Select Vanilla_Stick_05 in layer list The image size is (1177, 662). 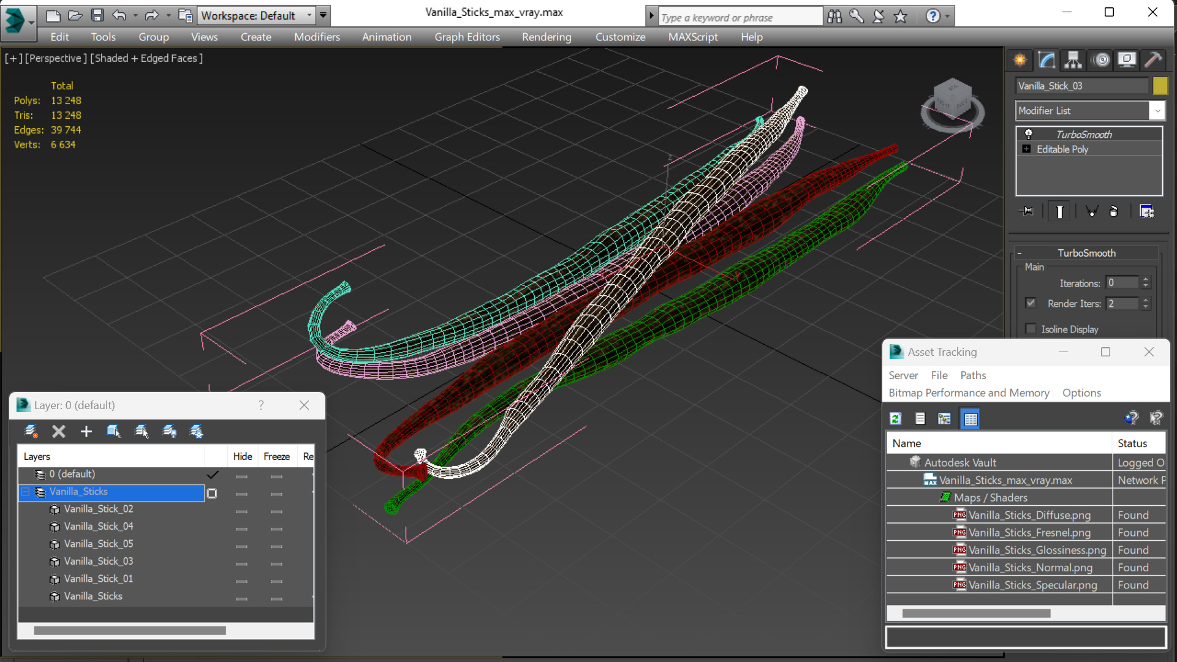click(98, 544)
